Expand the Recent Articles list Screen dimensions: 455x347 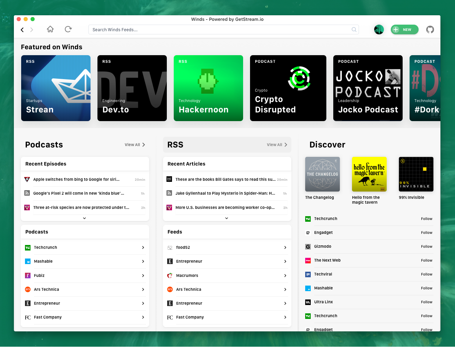(x=227, y=218)
